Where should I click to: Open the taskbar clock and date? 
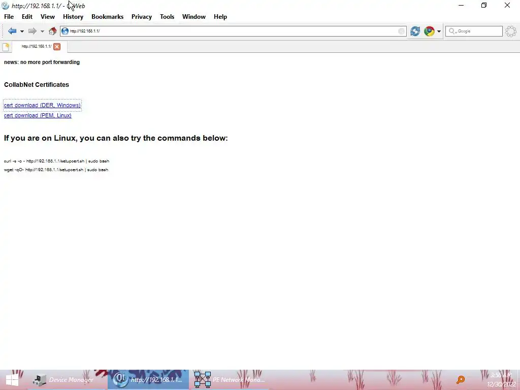tap(501, 380)
